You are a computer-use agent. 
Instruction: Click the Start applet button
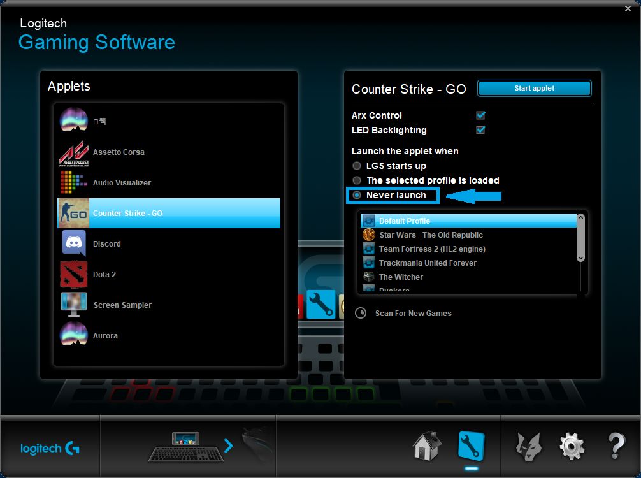coord(535,89)
